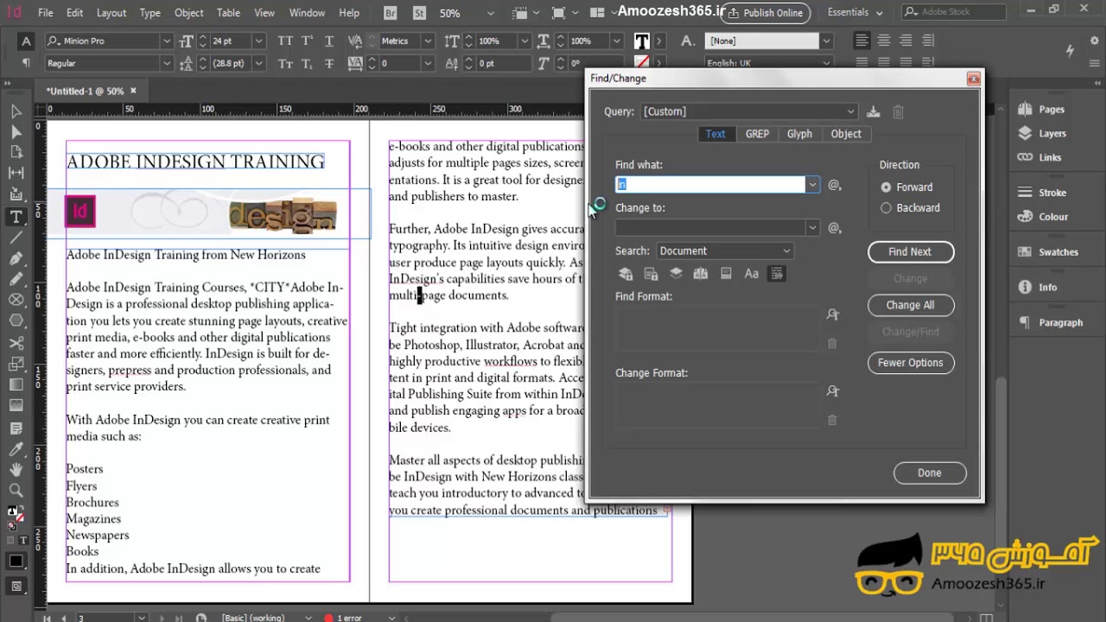Open the English: UK language dropdown
Screen dimensions: 1106x622
(x=826, y=63)
